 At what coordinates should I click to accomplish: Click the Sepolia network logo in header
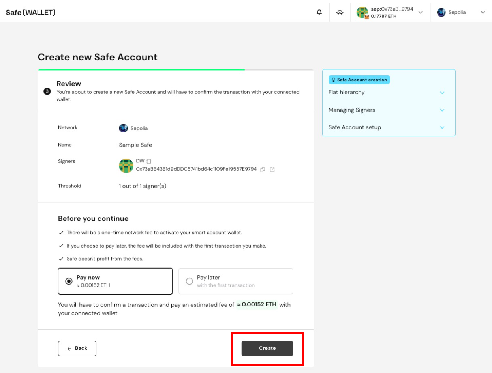click(441, 12)
